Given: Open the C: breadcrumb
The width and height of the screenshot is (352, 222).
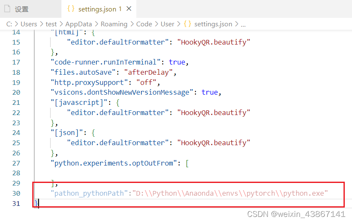Looking at the screenshot, I should point(9,24).
